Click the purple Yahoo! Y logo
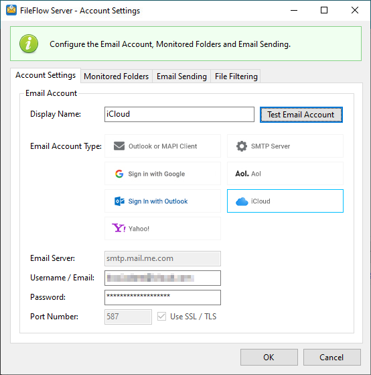Screen dimensions: 371x375 [119, 228]
